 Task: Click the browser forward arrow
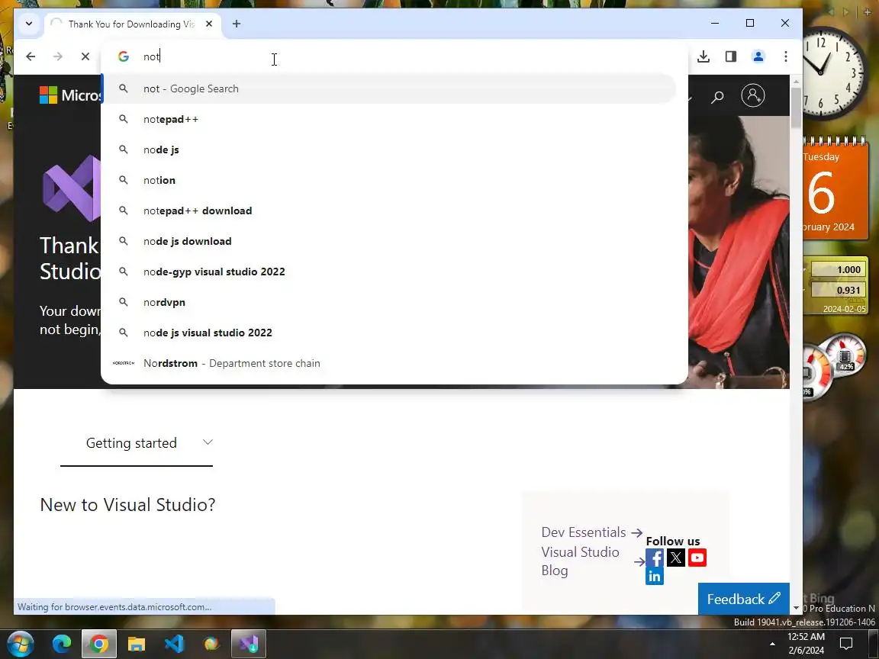point(58,56)
